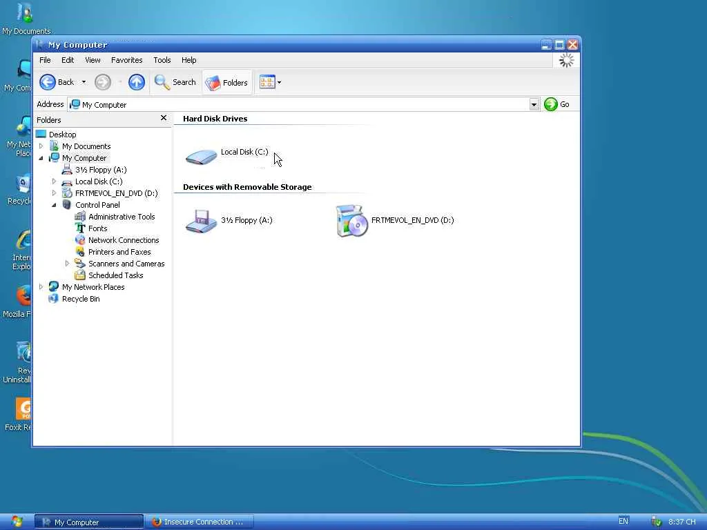Close the Folders pane
The image size is (707, 530).
(x=164, y=118)
